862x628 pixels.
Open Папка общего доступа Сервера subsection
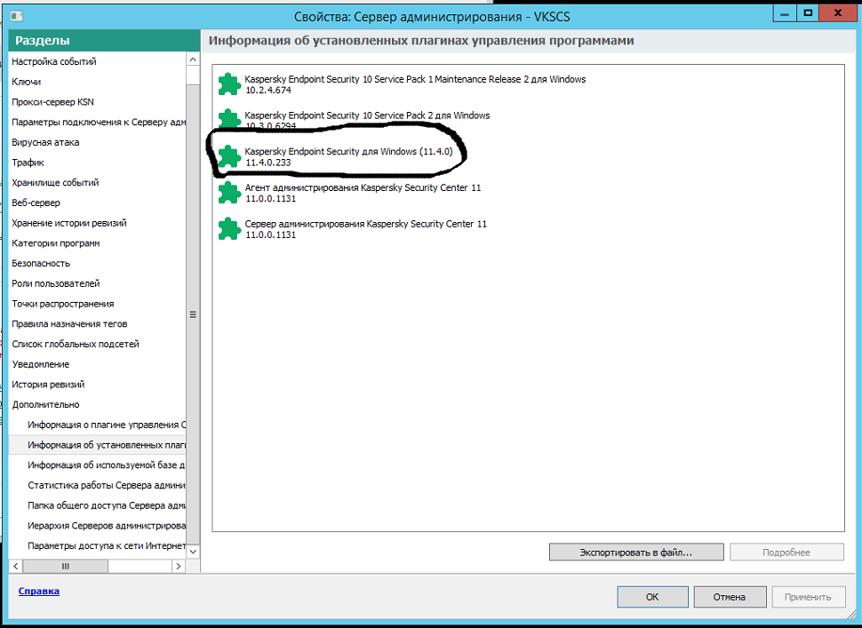coord(107,505)
